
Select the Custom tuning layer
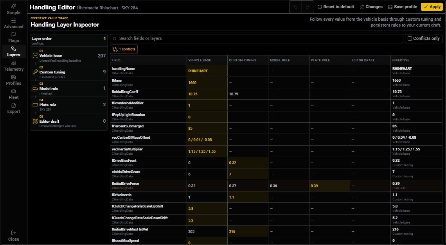69,72
